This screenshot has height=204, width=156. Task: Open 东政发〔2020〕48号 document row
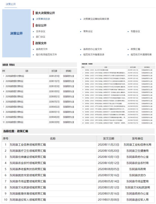[103, 104]
